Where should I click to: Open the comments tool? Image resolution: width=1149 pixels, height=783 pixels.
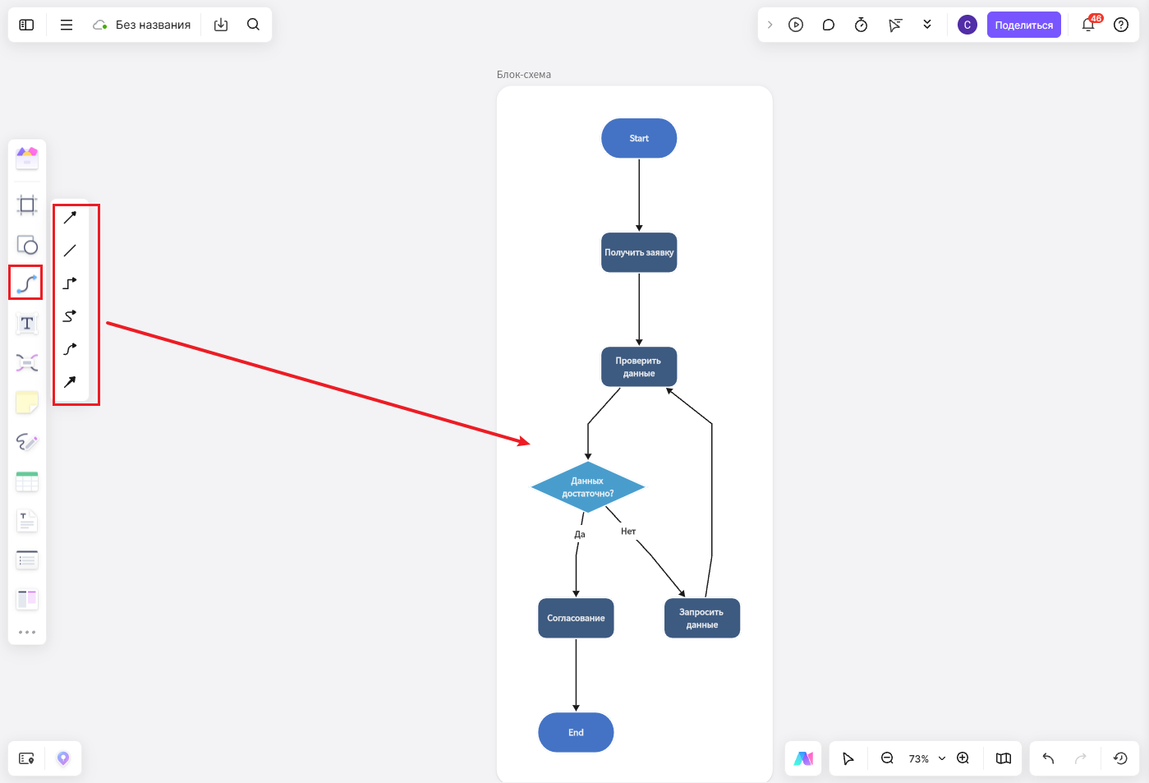pos(829,25)
